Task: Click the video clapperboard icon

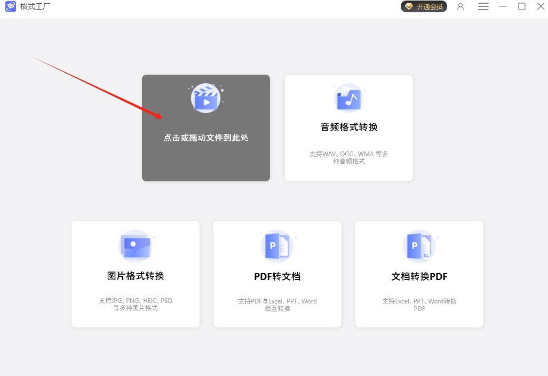Action: pos(206,98)
